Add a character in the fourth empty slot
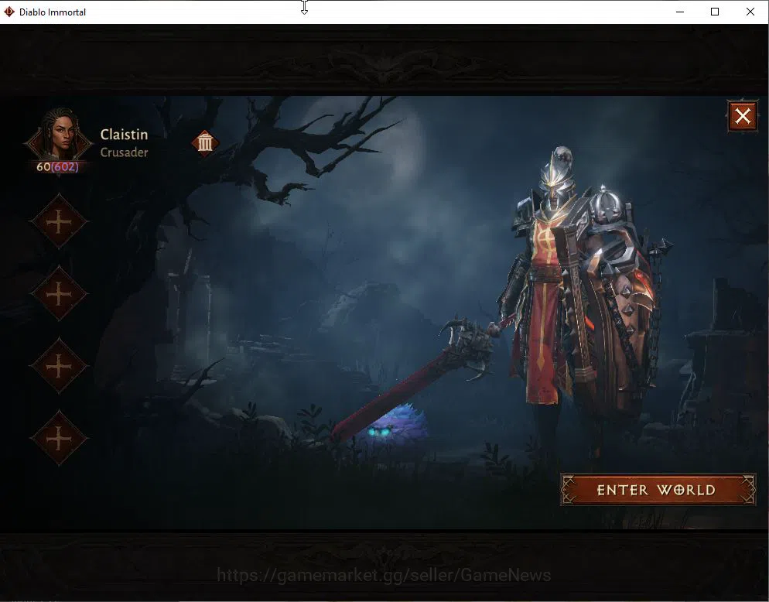The image size is (769, 602). click(x=59, y=438)
